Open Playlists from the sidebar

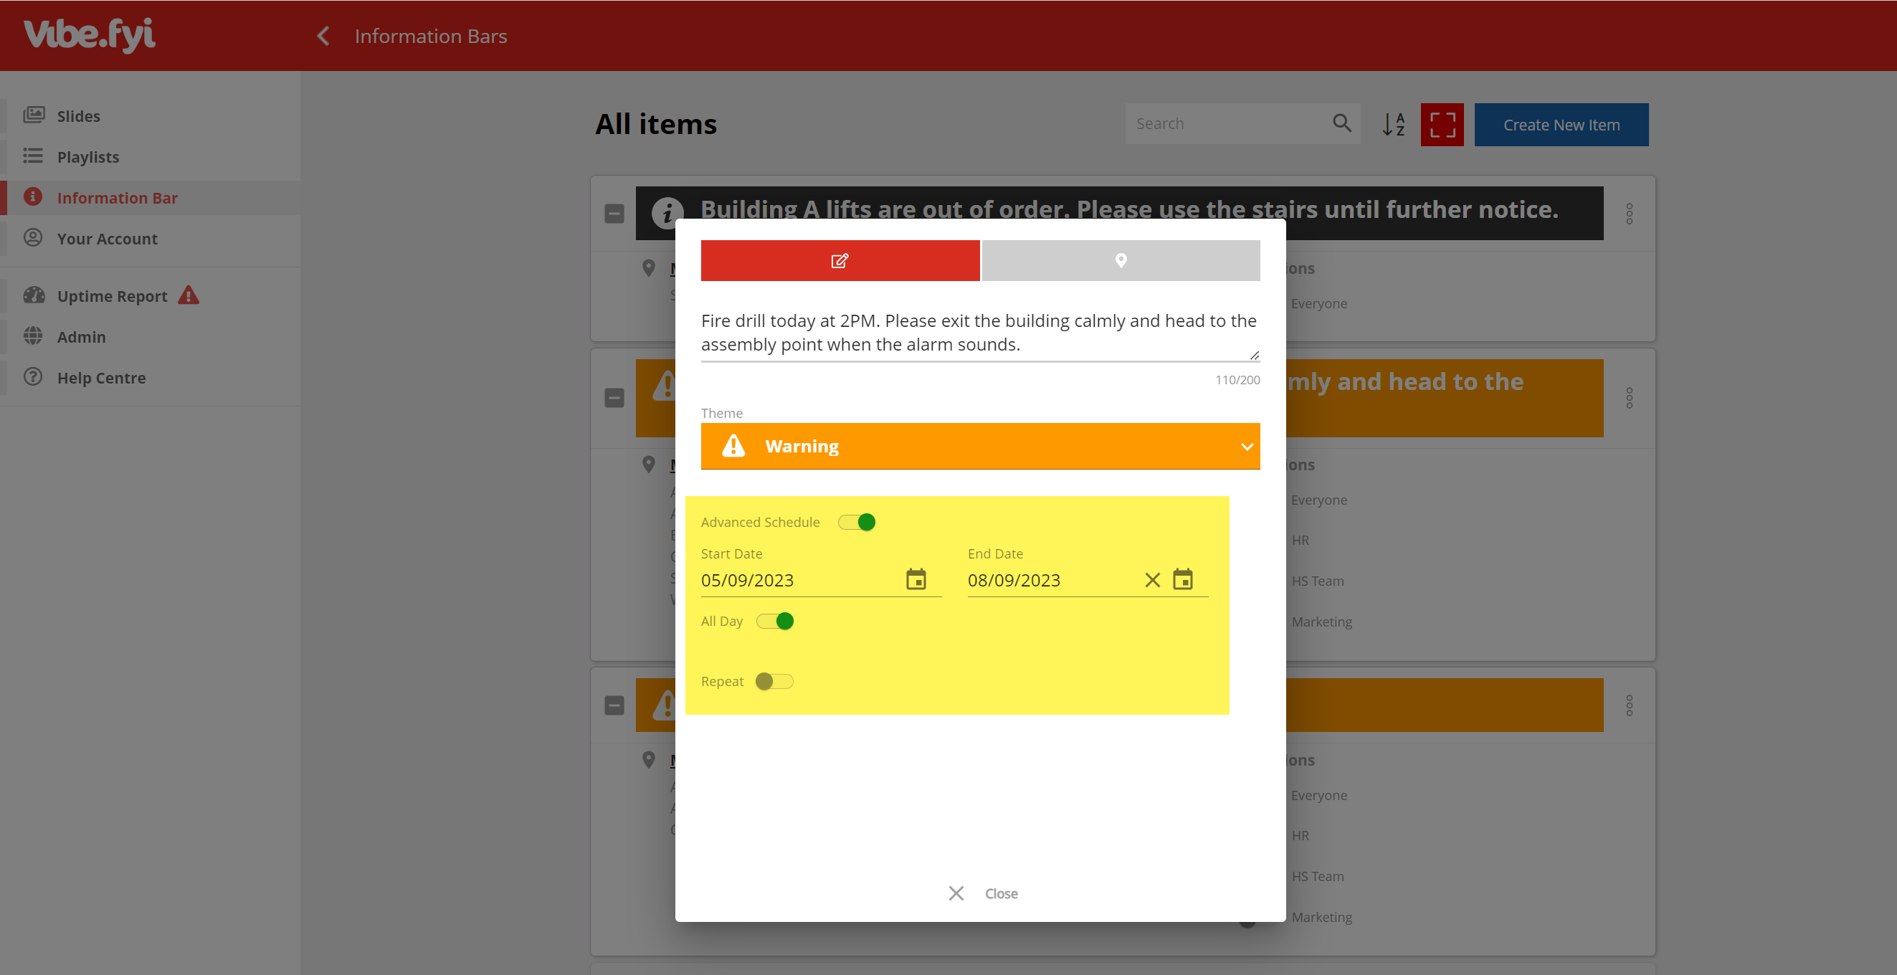[x=87, y=157]
